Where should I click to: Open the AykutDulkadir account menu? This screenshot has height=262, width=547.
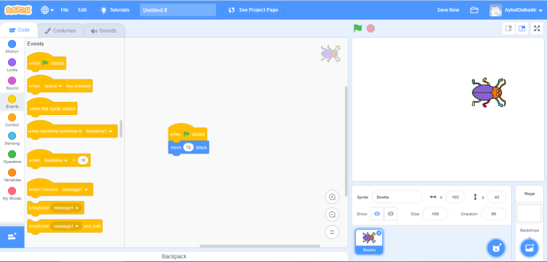[516, 10]
